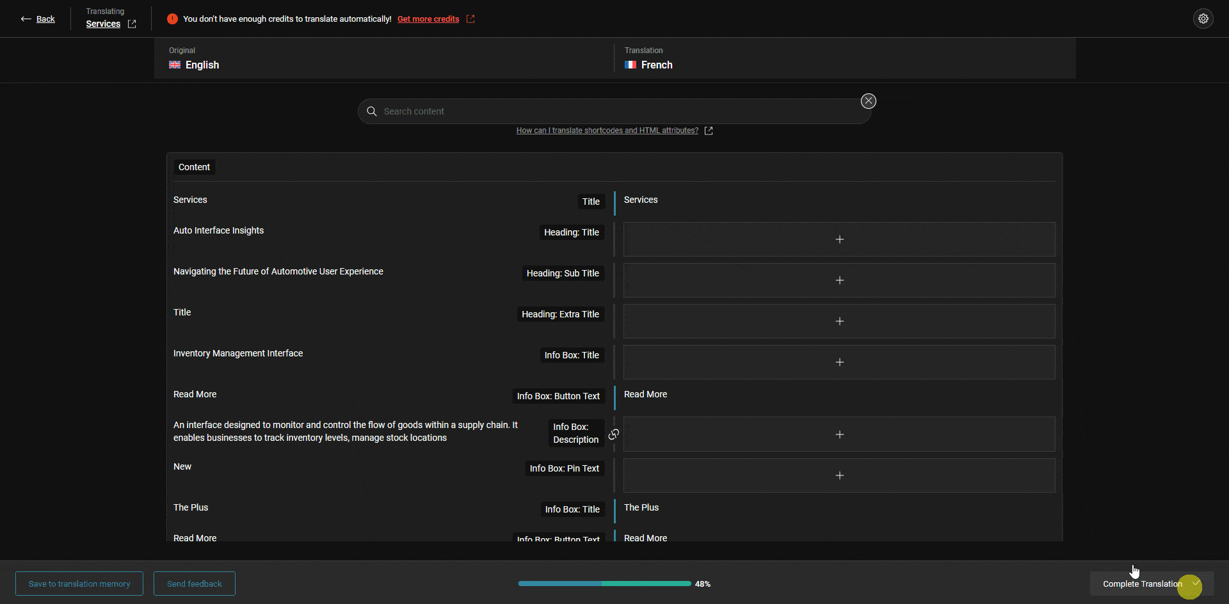Add translation for Heading: Extra Title row
Viewport: 1229px width, 604px height.
[839, 321]
